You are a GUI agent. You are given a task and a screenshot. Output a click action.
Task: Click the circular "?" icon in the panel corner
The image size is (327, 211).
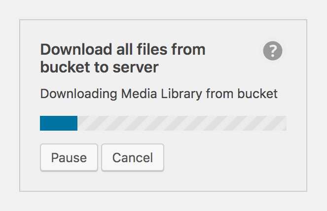point(272,51)
